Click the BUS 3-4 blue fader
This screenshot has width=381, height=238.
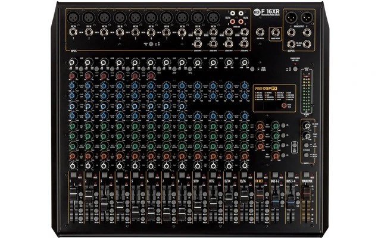(x=291, y=202)
